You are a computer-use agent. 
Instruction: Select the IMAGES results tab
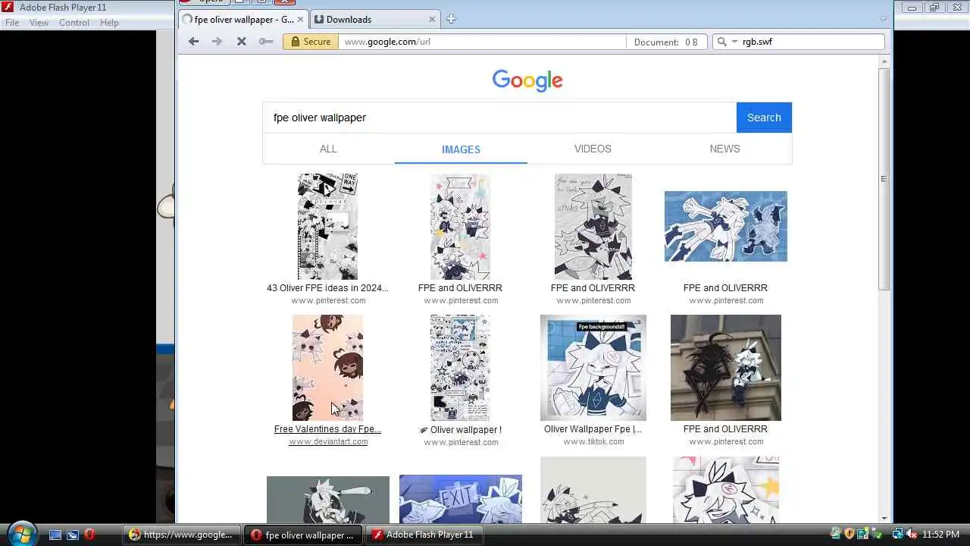click(x=461, y=149)
